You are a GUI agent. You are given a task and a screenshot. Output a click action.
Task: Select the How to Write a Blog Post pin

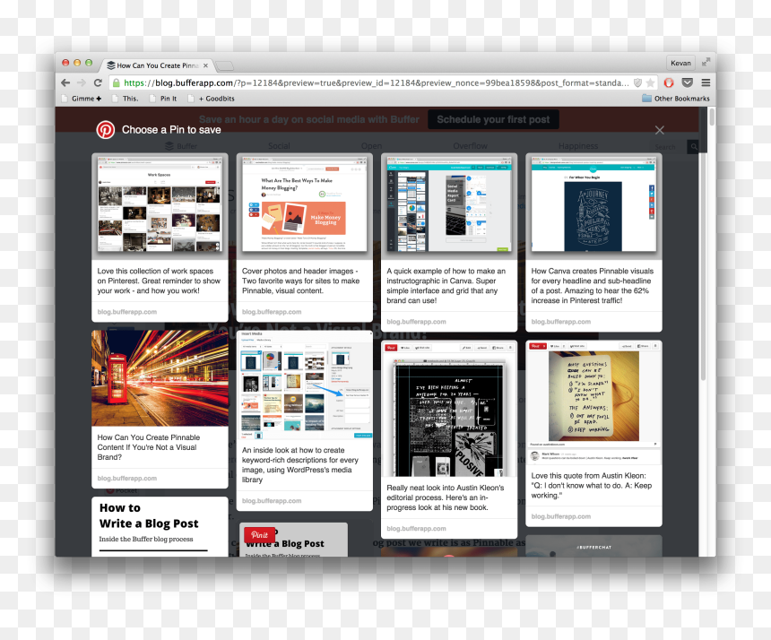click(160, 526)
